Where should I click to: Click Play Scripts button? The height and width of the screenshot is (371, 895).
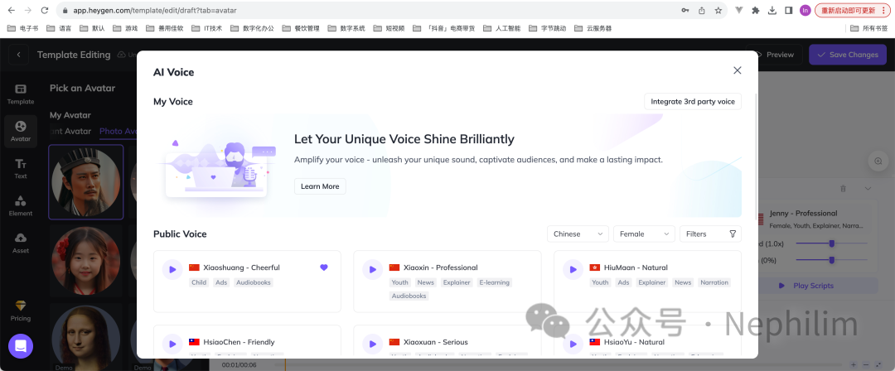tap(814, 286)
